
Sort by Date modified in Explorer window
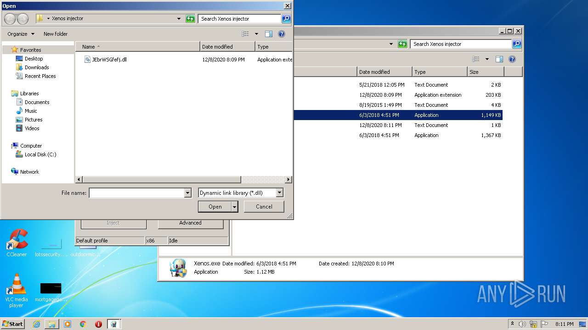coord(384,72)
